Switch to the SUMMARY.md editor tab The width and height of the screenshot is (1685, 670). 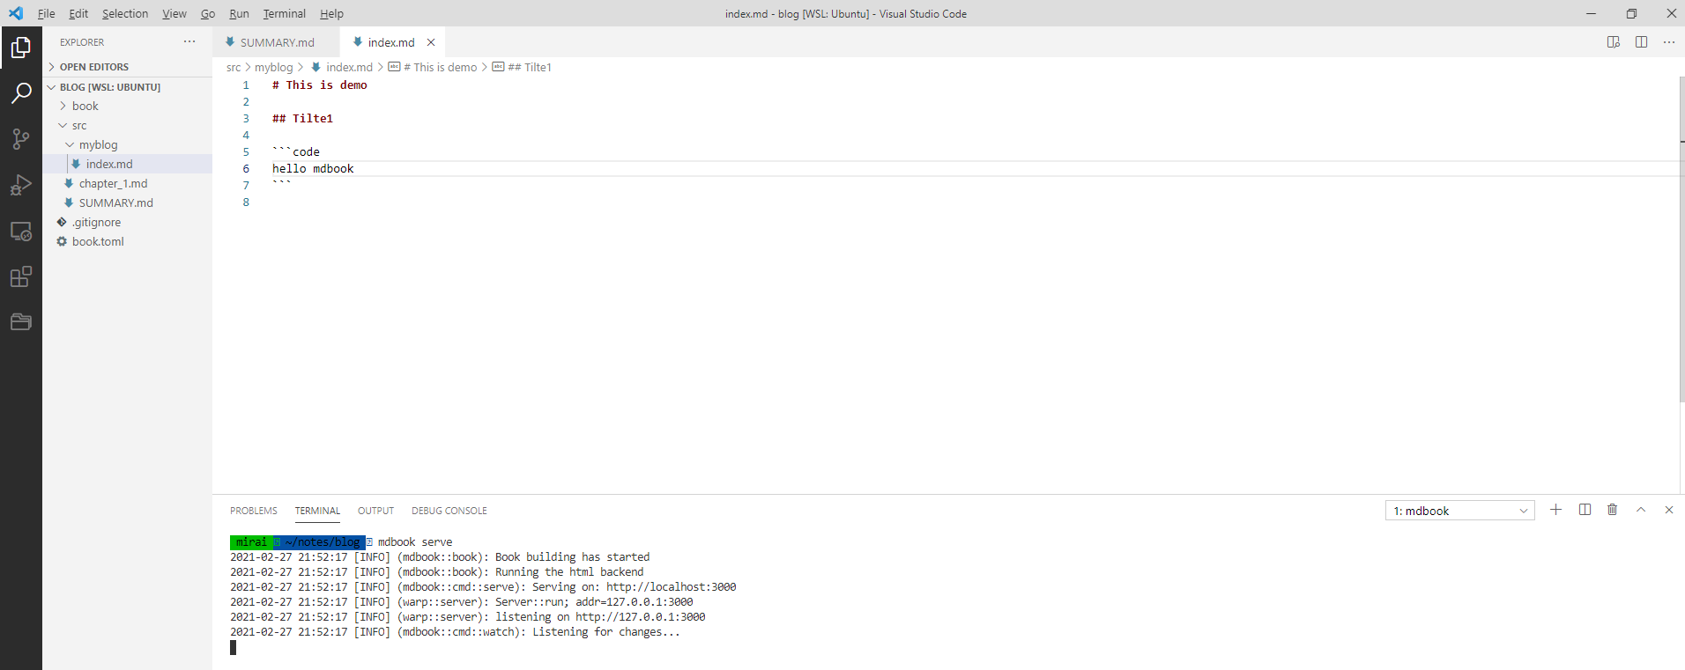[276, 42]
